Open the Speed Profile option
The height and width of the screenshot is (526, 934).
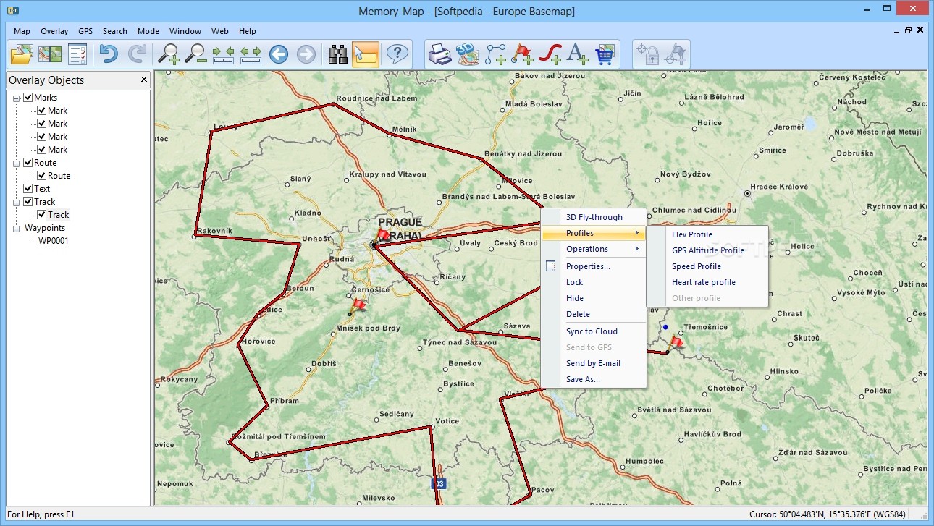point(707,266)
